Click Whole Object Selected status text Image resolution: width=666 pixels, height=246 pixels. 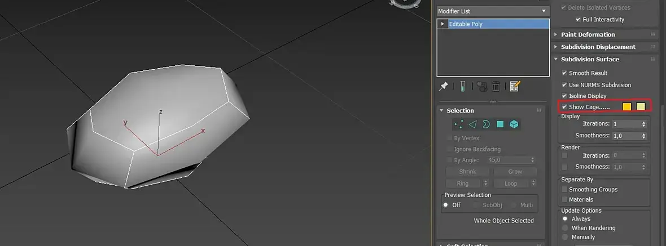click(504, 221)
